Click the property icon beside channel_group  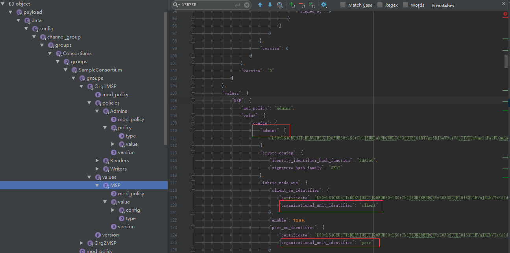43,37
